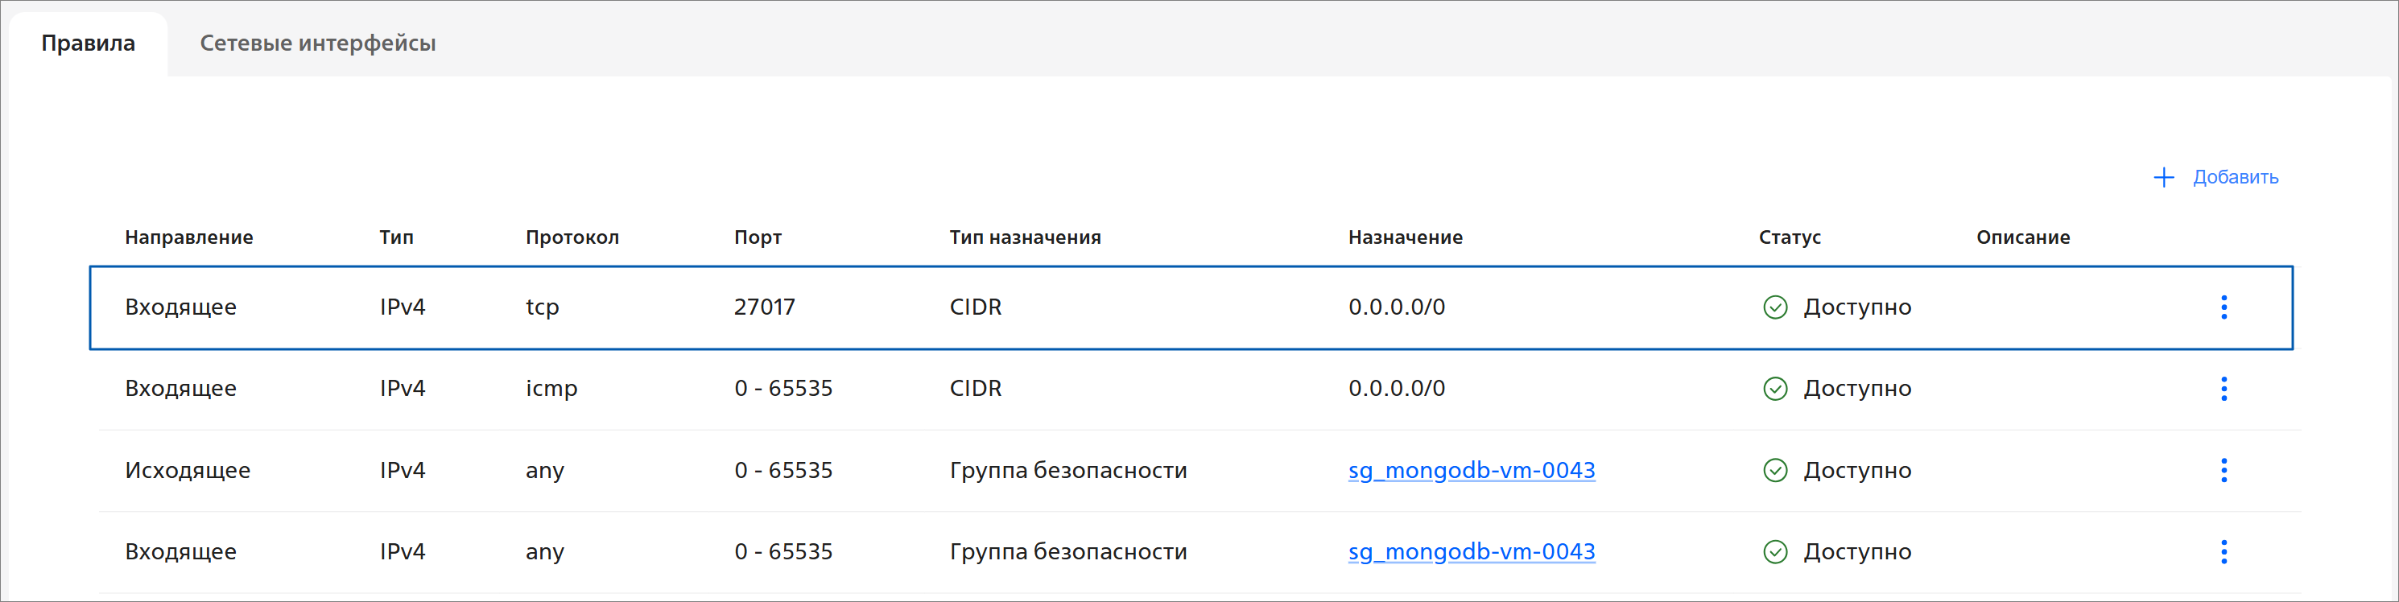The width and height of the screenshot is (2399, 602).
Task: Click the Добавить button to add rule
Action: tap(2234, 178)
